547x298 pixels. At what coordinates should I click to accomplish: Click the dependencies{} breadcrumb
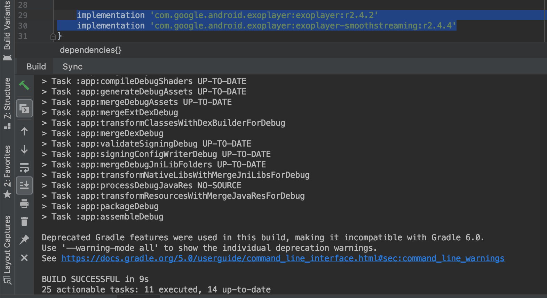pyautogui.click(x=90, y=50)
